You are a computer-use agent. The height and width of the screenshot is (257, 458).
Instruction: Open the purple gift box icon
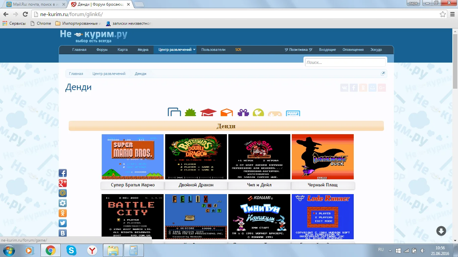(x=243, y=112)
